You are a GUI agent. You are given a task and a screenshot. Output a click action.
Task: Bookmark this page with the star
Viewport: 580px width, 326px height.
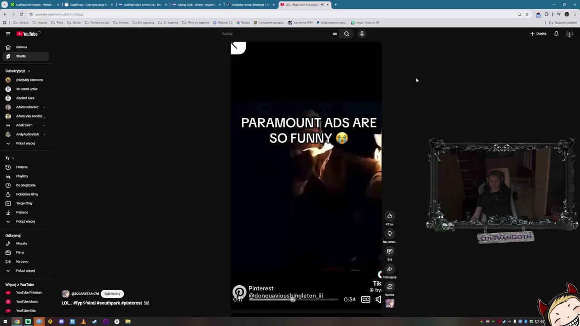[527, 14]
